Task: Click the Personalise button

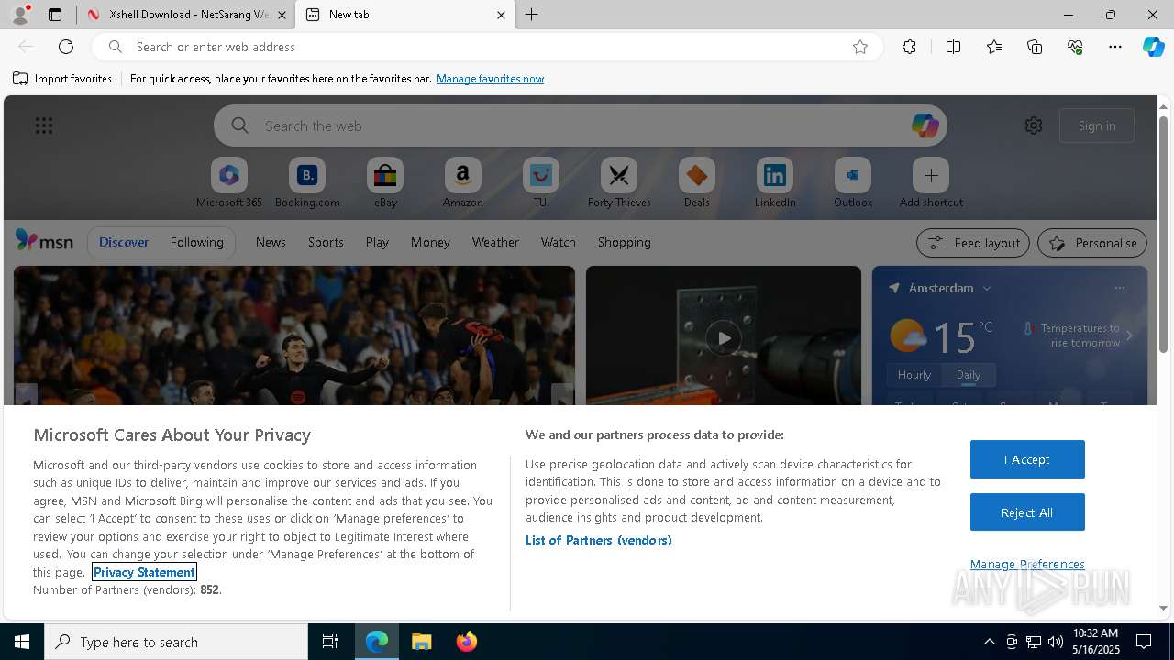Action: click(1092, 243)
